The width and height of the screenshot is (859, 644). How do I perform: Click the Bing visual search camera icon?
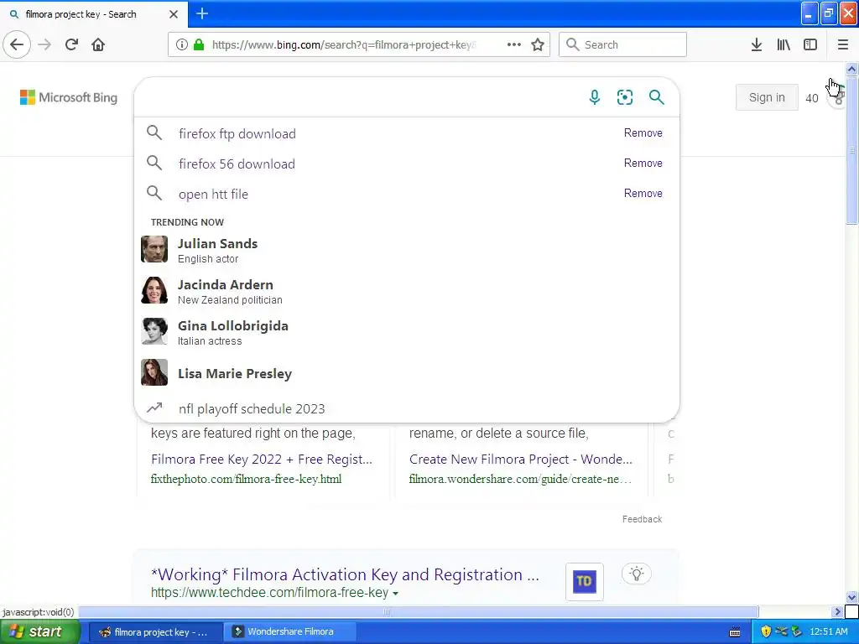(624, 97)
